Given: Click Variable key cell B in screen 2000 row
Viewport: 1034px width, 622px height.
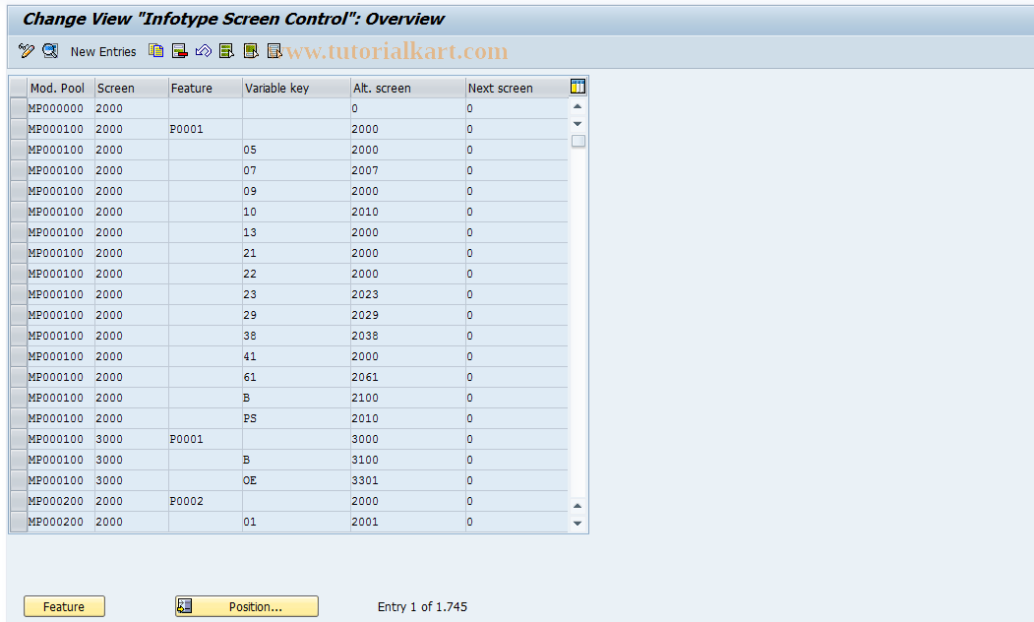Looking at the screenshot, I should [x=296, y=398].
